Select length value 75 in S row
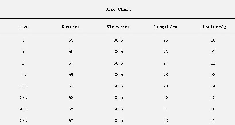Image resolution: width=235 pixels, height=125 pixels. coord(165,40)
